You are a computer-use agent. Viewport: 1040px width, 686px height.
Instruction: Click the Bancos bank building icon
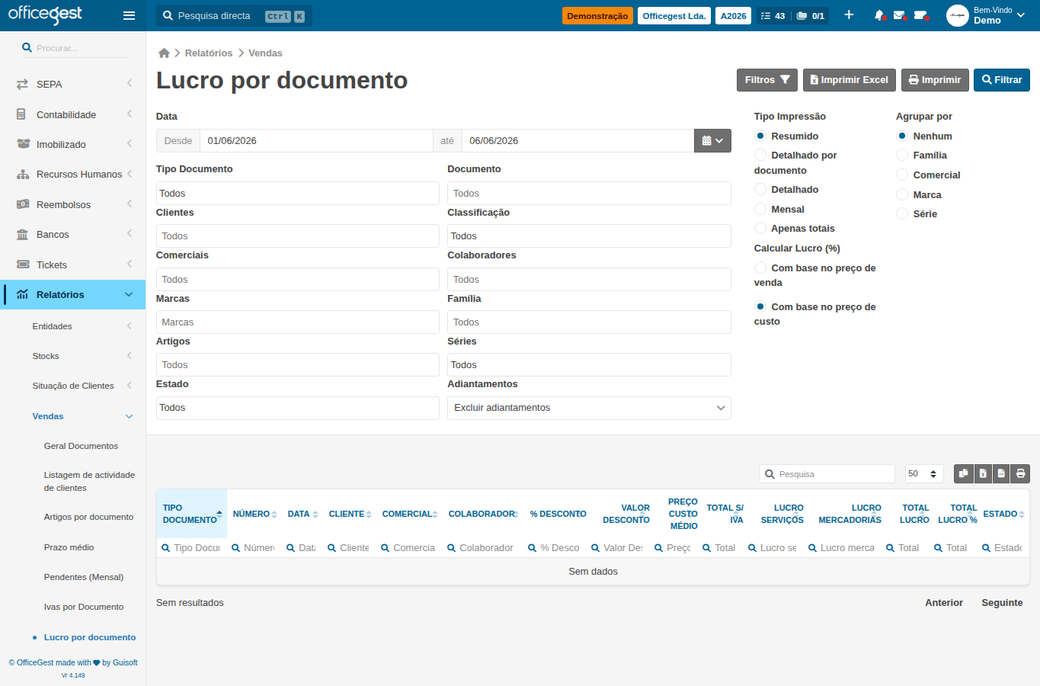click(22, 235)
